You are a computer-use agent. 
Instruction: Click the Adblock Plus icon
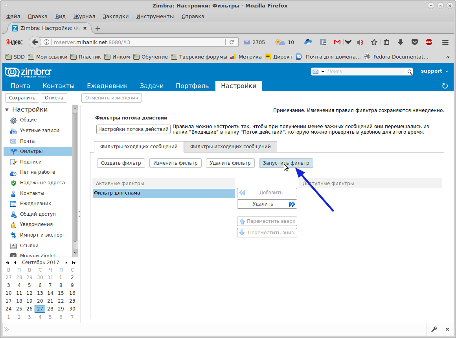pos(428,42)
